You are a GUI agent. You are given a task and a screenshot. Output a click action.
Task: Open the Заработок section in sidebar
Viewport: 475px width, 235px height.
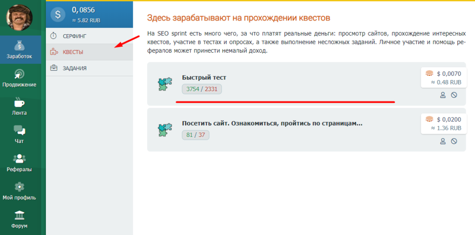tap(19, 49)
